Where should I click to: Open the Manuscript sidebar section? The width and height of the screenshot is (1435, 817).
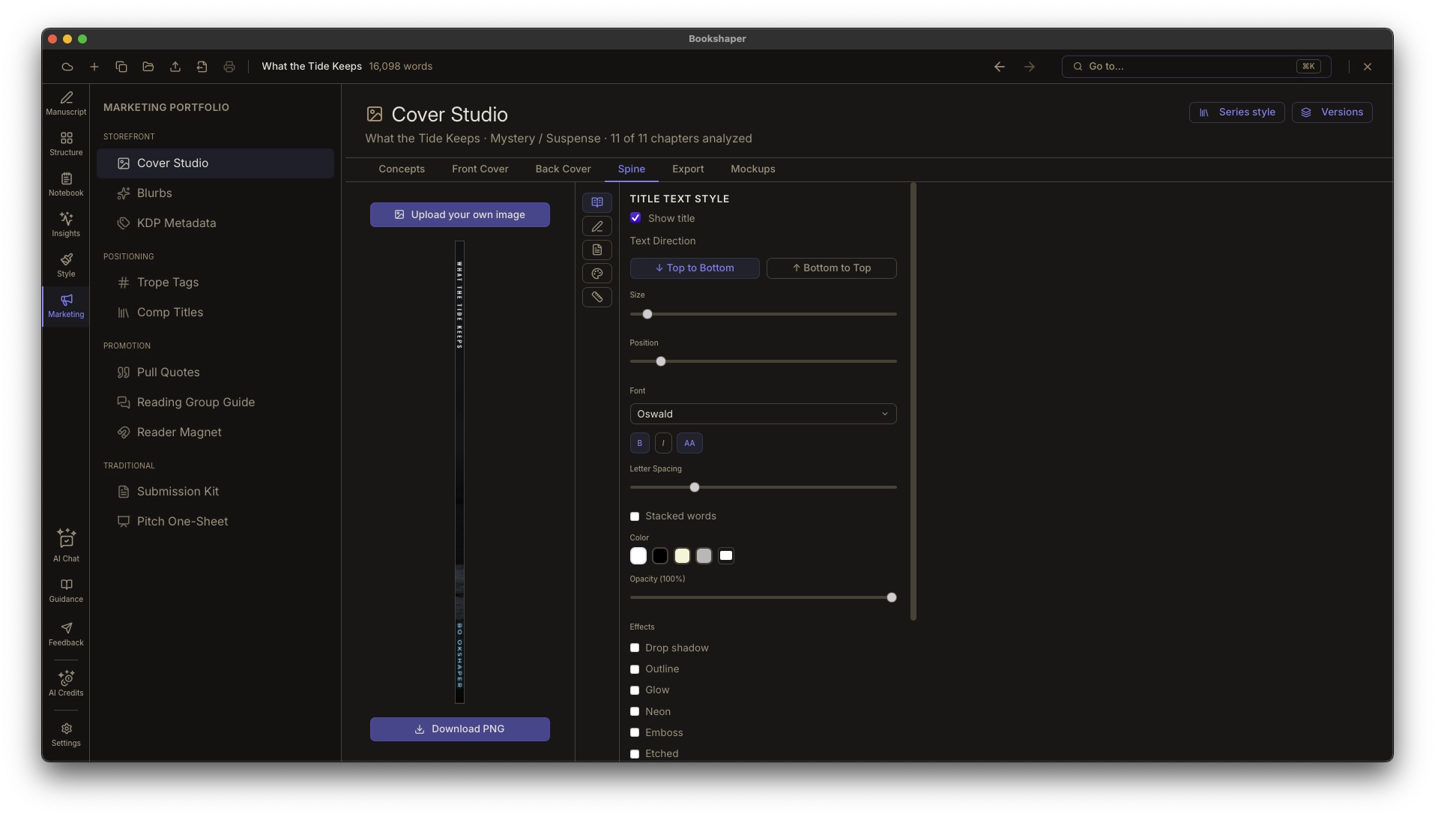tap(66, 103)
